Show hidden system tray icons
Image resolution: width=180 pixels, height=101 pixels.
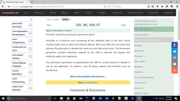[154, 98]
